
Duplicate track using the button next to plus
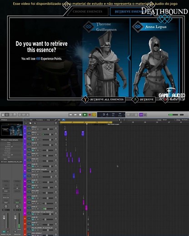pos(30,123)
